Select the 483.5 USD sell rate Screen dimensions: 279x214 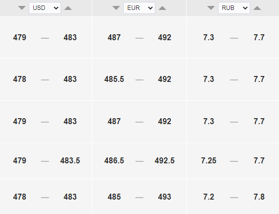pyautogui.click(x=70, y=161)
